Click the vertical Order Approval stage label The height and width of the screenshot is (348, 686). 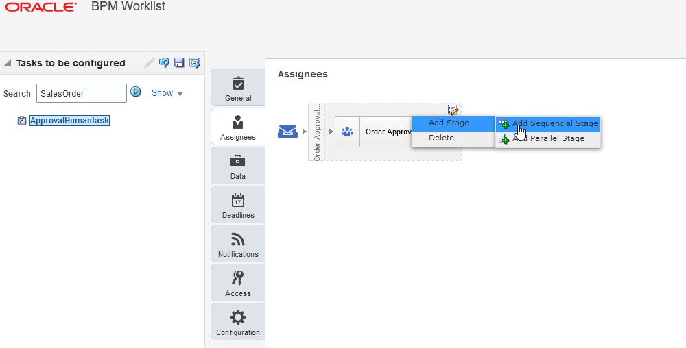(317, 132)
